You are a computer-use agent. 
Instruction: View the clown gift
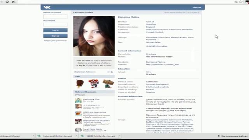click(x=94, y=84)
